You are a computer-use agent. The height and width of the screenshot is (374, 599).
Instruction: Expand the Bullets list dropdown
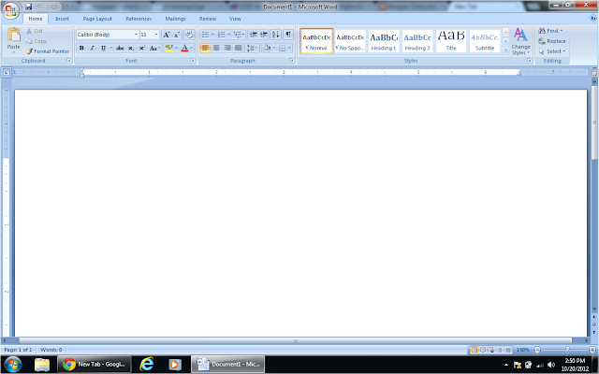click(212, 35)
